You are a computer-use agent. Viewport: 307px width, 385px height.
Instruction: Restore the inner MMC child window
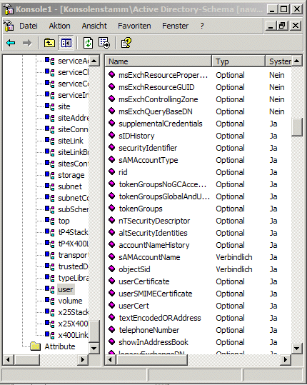(x=283, y=26)
